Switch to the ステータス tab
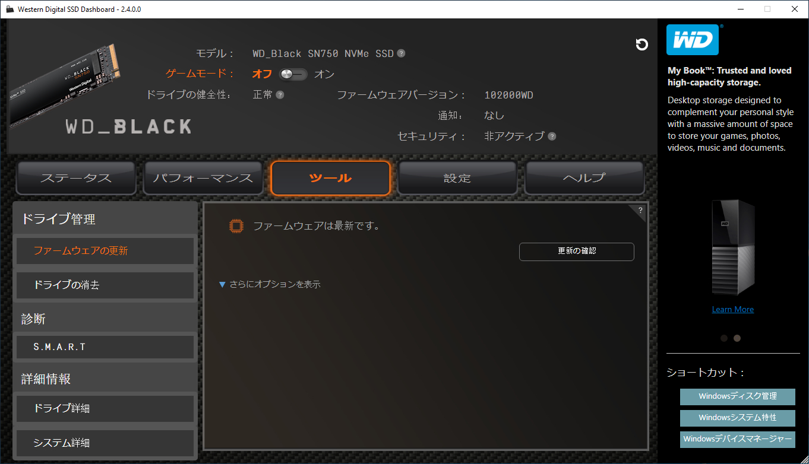The image size is (809, 464). 76,178
